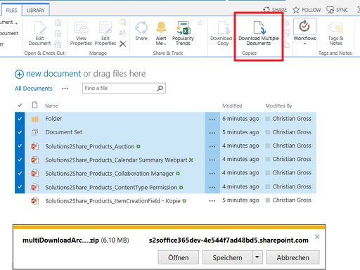Click the Speichern button
The width and height of the screenshot is (360, 270).
(227, 257)
